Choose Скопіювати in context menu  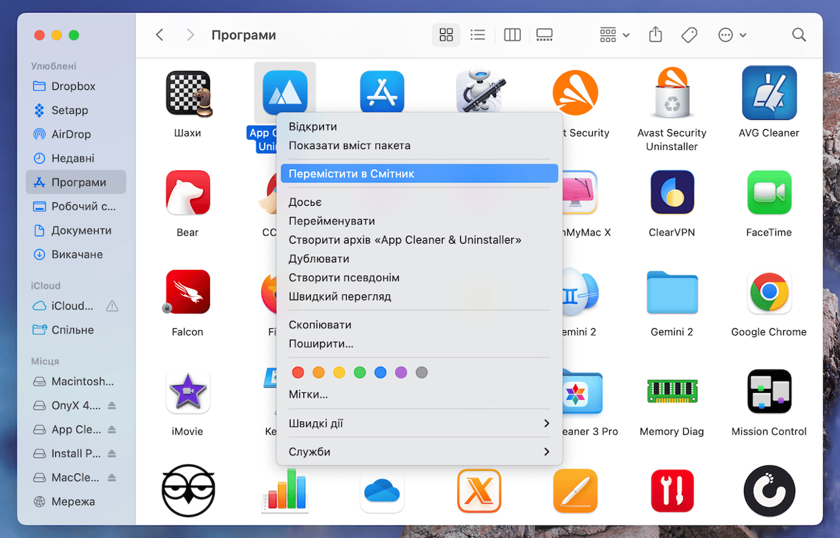coord(419,325)
